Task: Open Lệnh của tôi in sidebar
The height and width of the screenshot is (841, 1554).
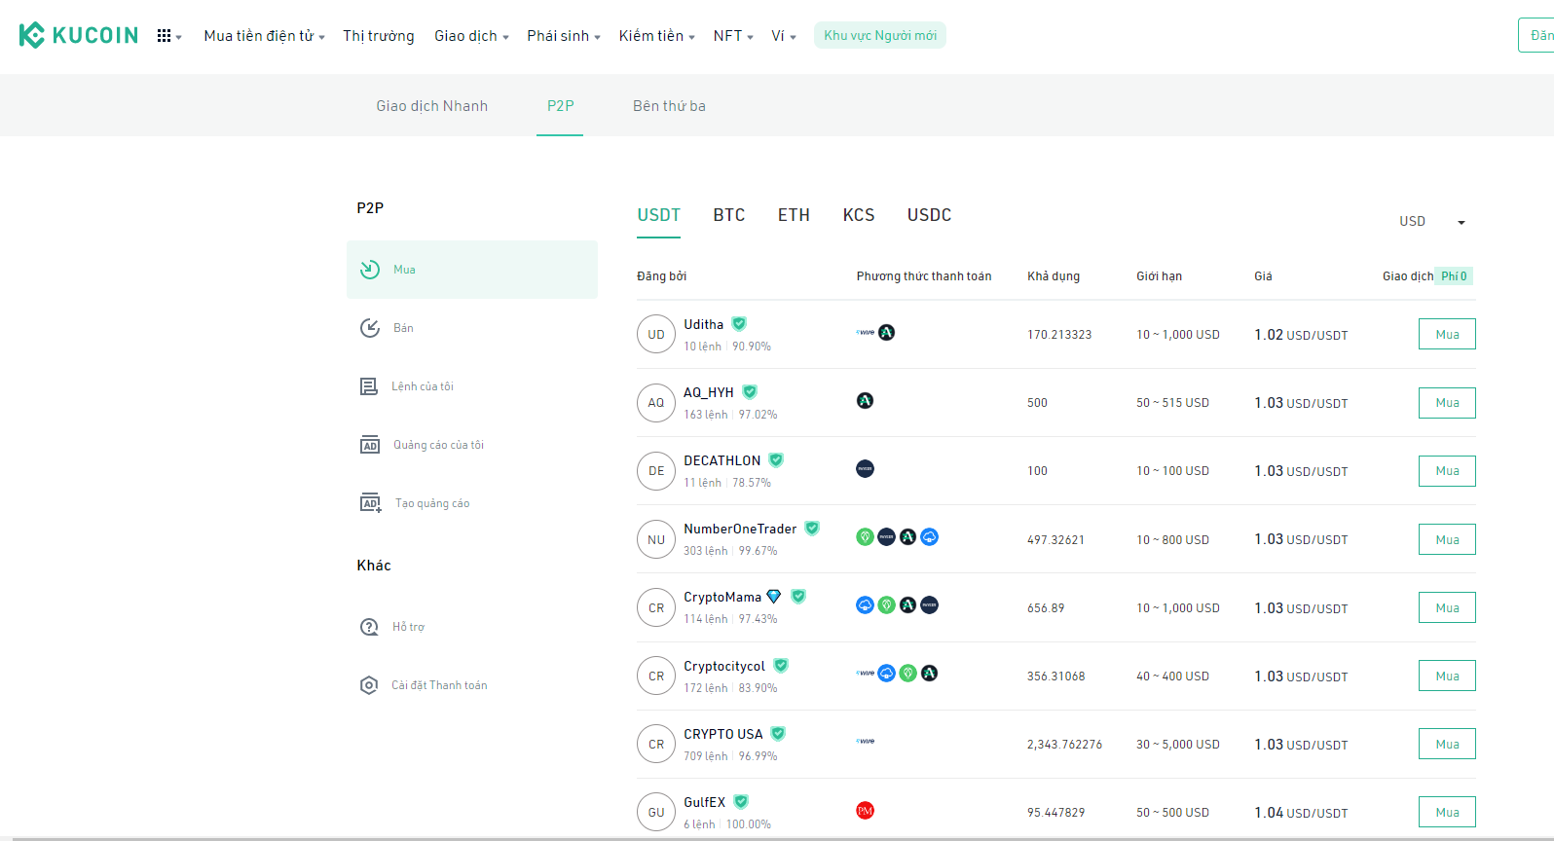Action: (423, 386)
